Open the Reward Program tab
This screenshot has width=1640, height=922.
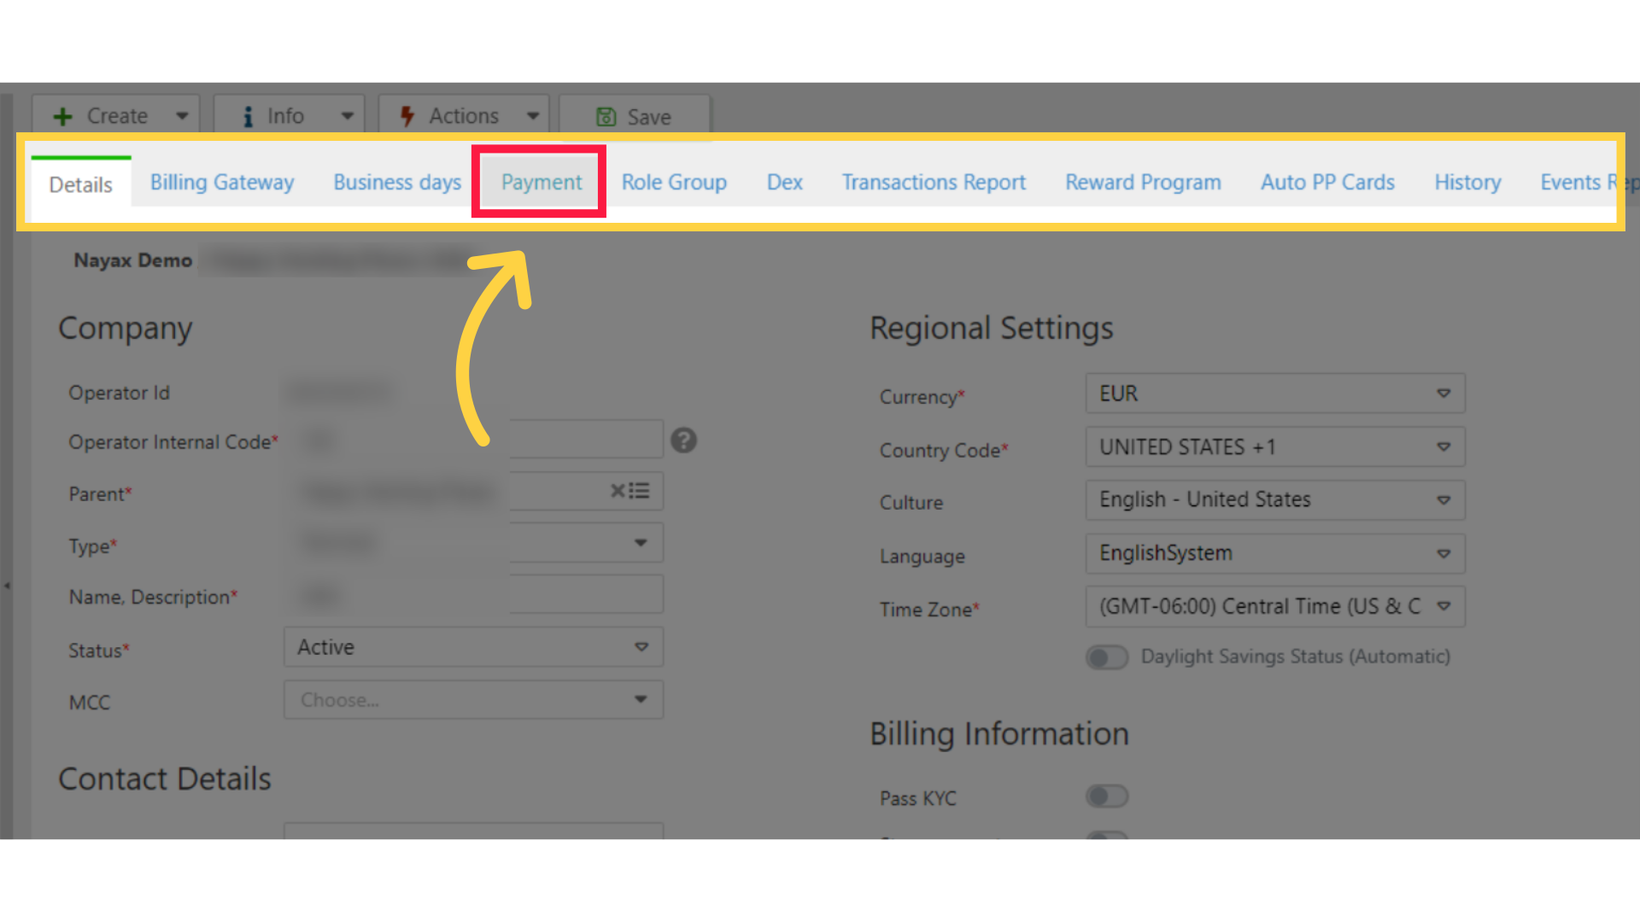(x=1143, y=183)
